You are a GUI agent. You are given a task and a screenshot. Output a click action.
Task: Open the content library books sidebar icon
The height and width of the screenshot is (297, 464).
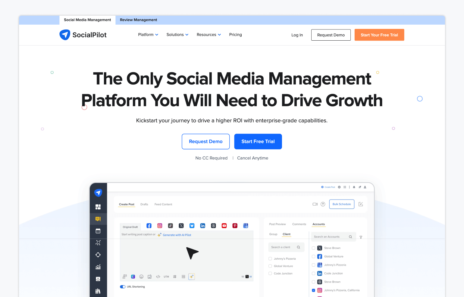click(98, 291)
